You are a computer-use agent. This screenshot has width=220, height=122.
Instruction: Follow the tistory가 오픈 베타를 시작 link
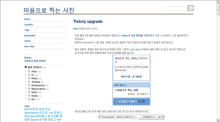(x=135, y=36)
